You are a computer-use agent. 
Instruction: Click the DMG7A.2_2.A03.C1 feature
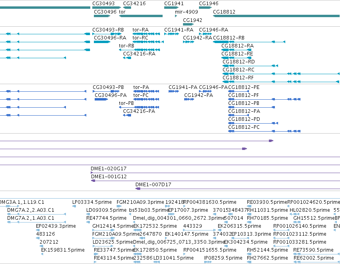pyautogui.click(x=36, y=214)
